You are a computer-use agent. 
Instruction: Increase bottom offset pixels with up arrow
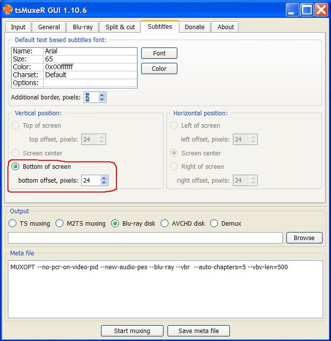pyautogui.click(x=104, y=178)
